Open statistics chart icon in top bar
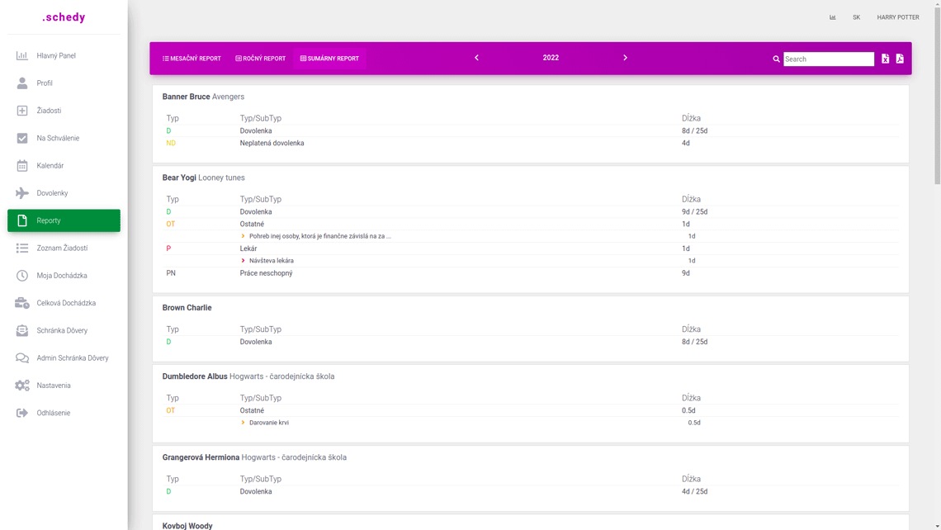The width and height of the screenshot is (941, 530). [x=832, y=17]
